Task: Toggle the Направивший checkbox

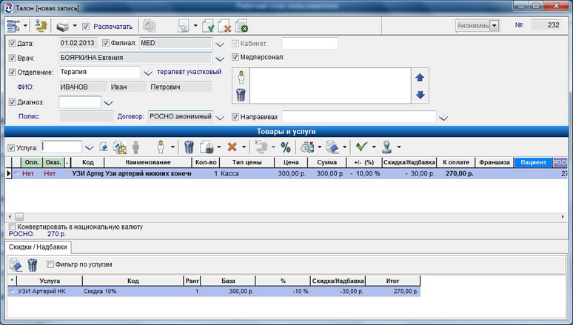Action: tap(235, 117)
